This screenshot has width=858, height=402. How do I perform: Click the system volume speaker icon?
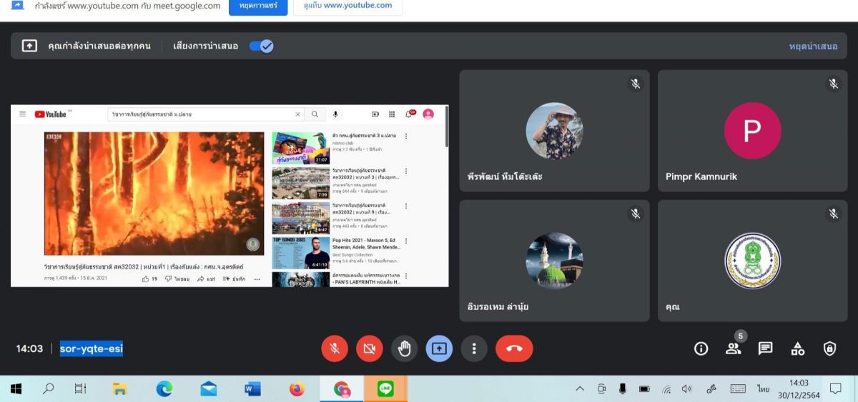tap(687, 389)
